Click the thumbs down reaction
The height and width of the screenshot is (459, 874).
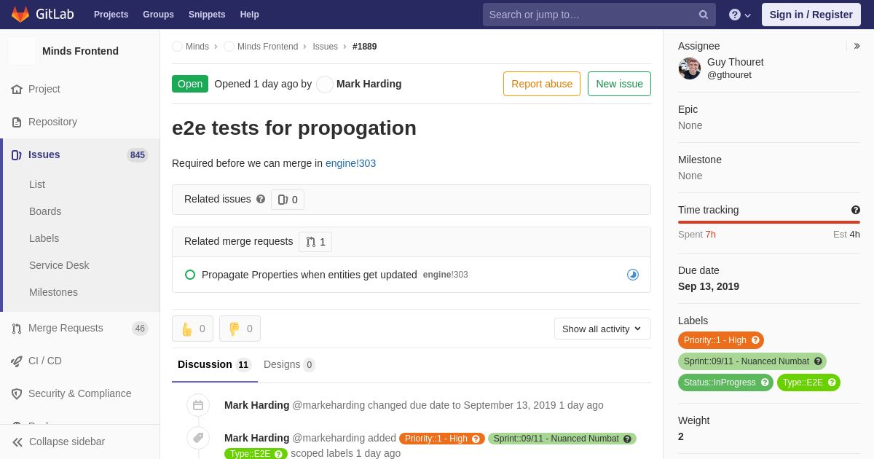coord(240,329)
